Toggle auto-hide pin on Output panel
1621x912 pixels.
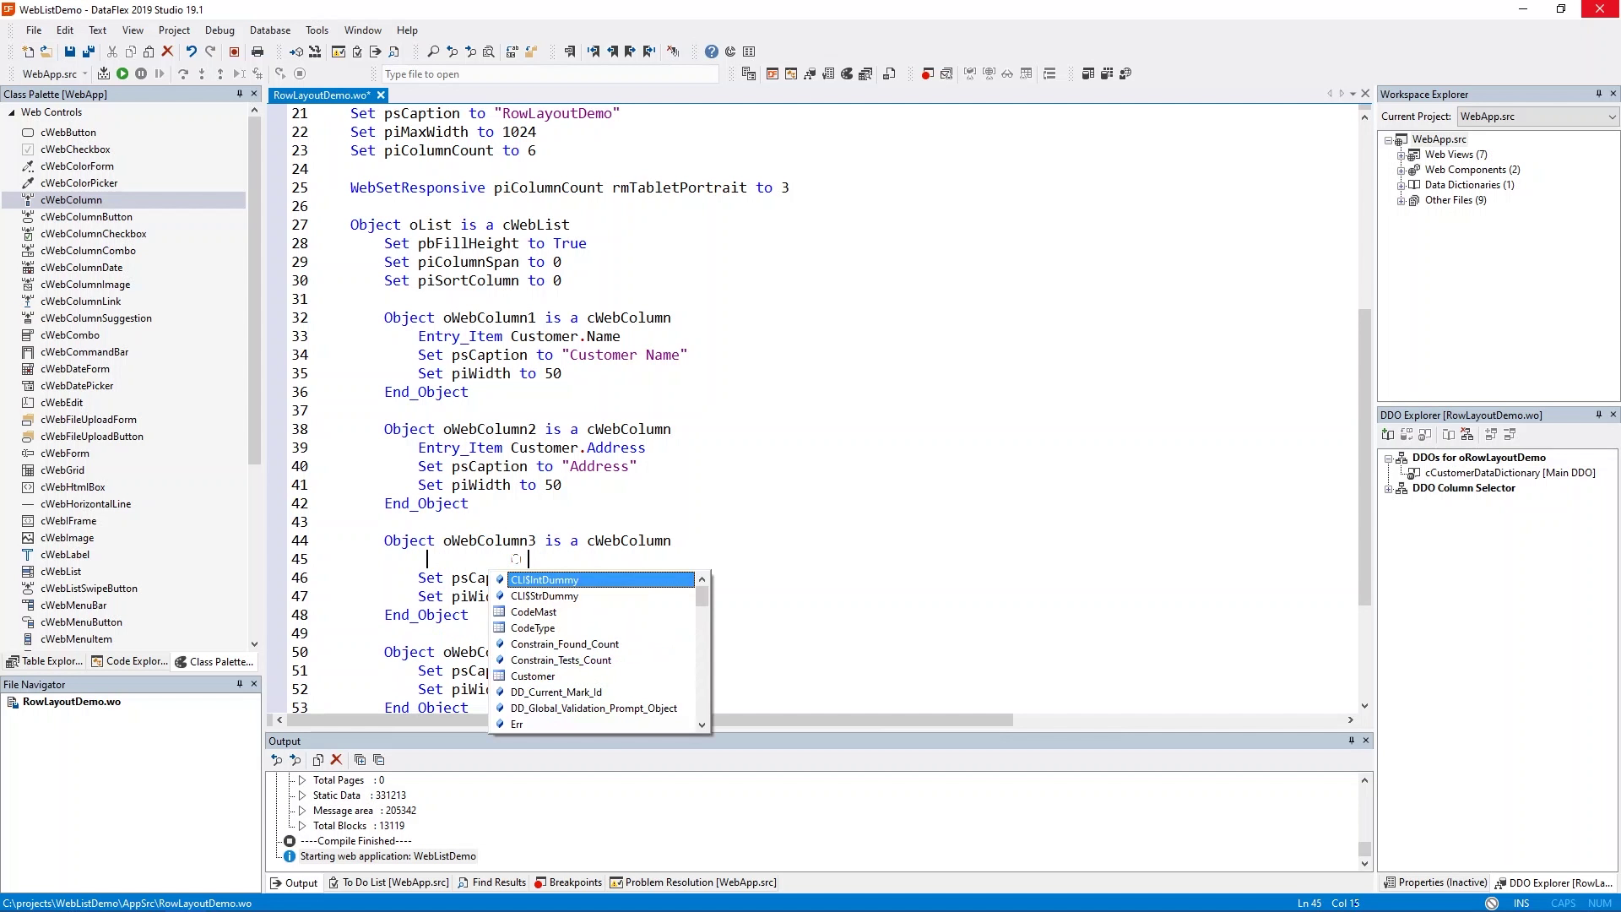point(1351,741)
